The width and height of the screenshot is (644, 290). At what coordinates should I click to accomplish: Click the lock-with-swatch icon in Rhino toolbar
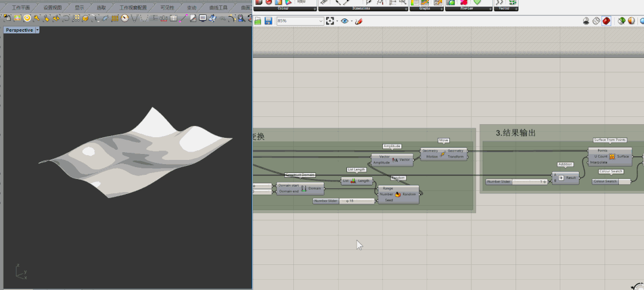pyautogui.click(x=7, y=18)
